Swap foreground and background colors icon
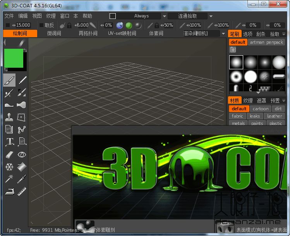Image resolution: width=290 pixels, height=236 pixels. point(25,50)
